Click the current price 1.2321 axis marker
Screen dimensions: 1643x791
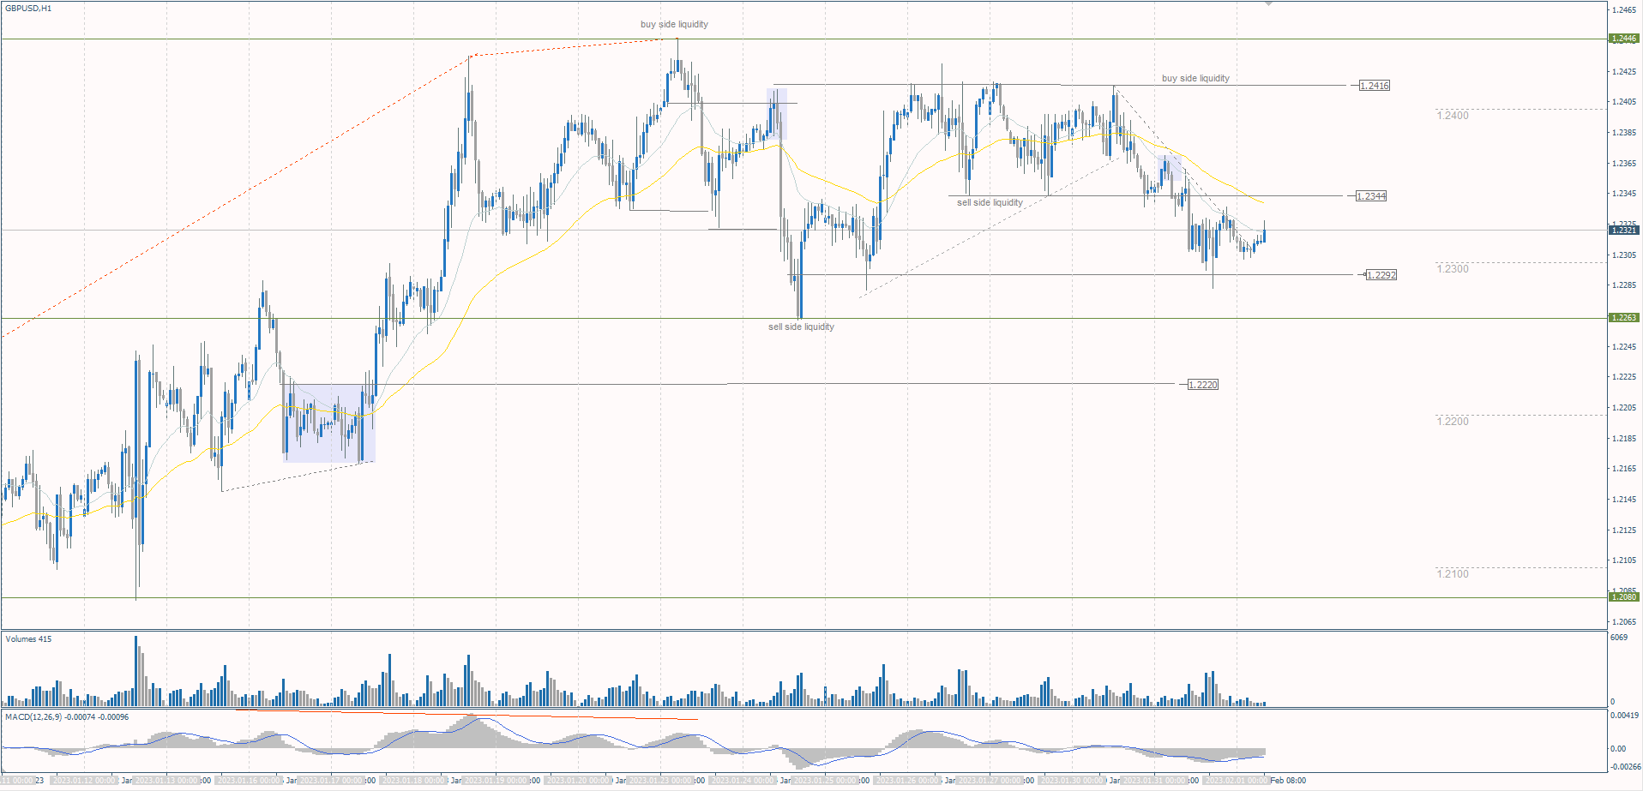point(1624,231)
